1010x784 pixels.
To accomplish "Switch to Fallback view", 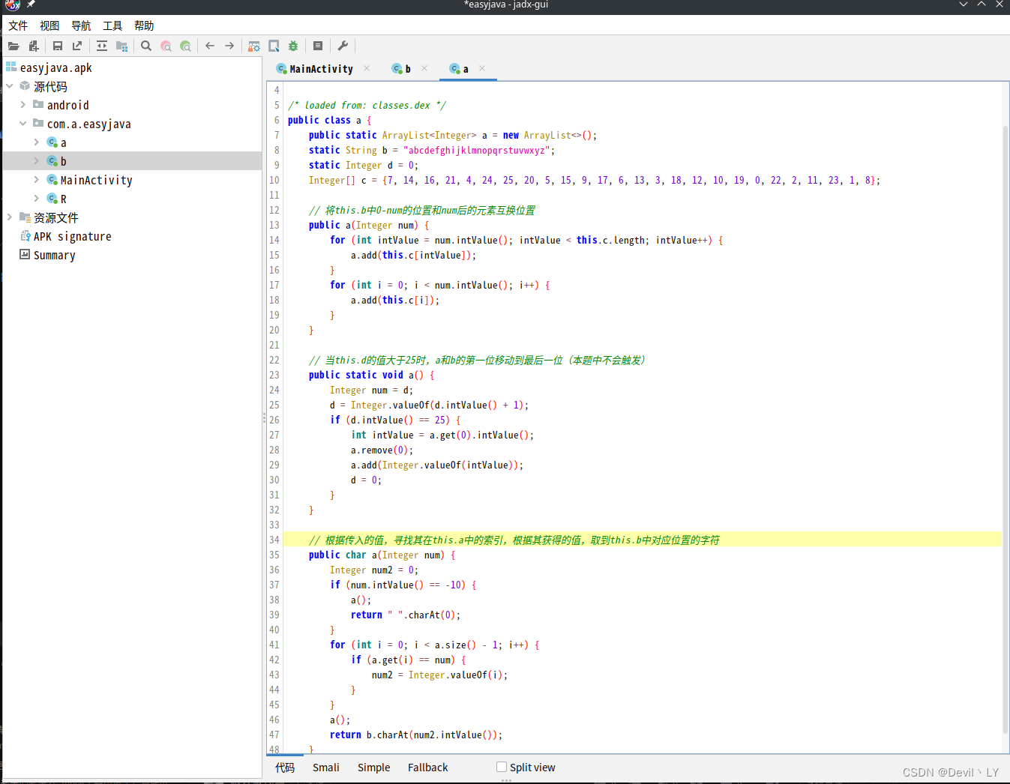I will click(427, 768).
